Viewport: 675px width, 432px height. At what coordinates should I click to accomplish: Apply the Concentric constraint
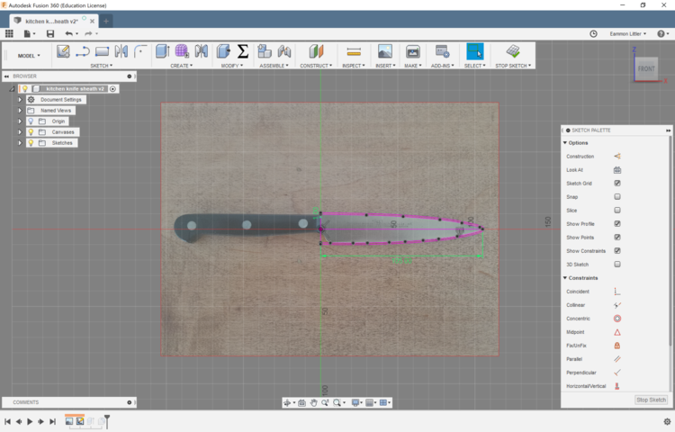(x=617, y=319)
